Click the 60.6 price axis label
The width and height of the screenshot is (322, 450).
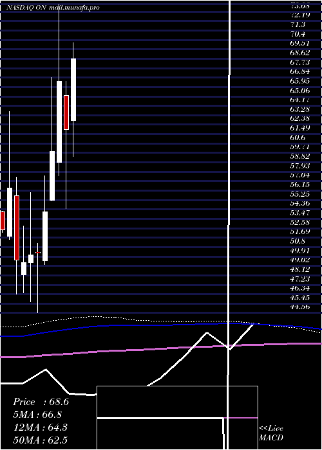click(298, 138)
